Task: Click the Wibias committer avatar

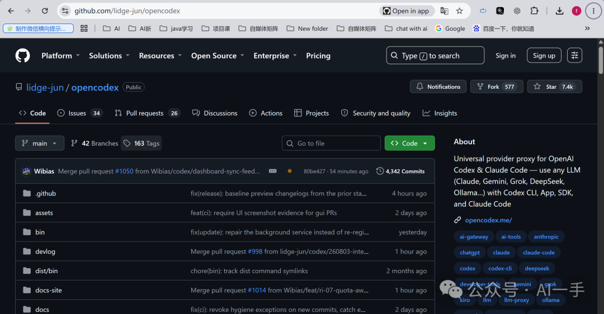Action: click(27, 171)
